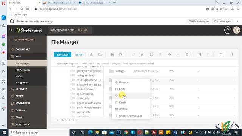This screenshot has height=136, width=242.
Task: Choose Archive from the context menu
Action: pyautogui.click(x=131, y=109)
